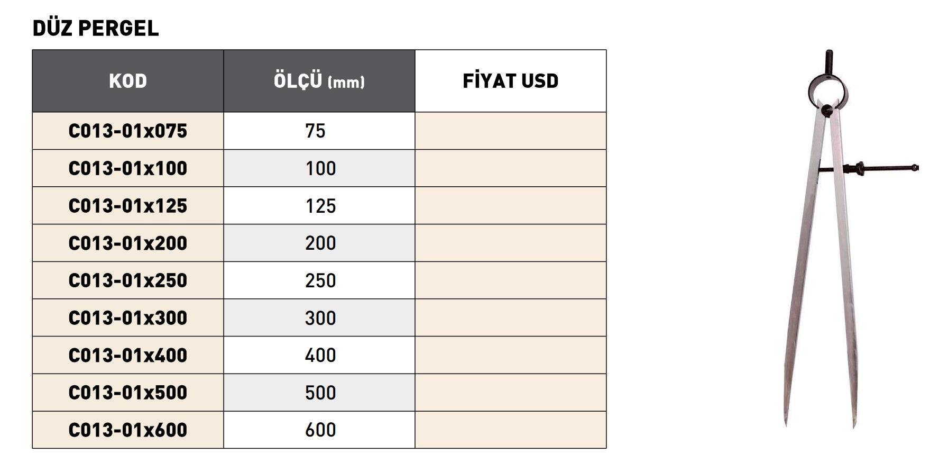Pick the C013-01x200 code cell
The height and width of the screenshot is (463, 939).
coord(128,243)
